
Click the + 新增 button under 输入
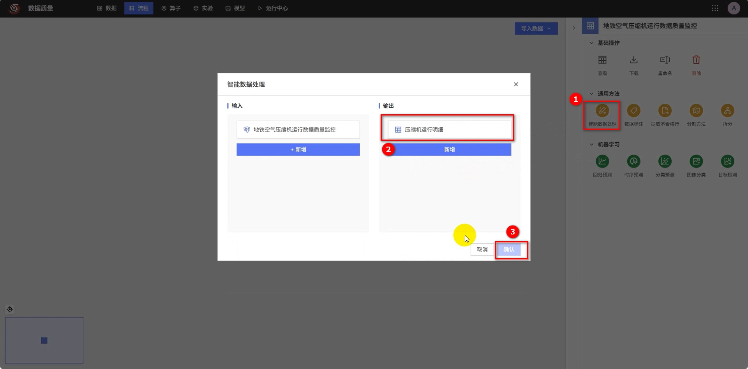pos(298,150)
